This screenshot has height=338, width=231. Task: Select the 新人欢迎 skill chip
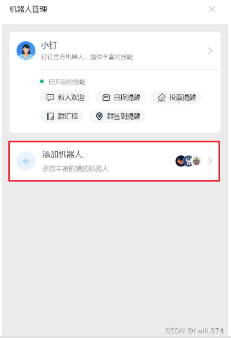65,98
